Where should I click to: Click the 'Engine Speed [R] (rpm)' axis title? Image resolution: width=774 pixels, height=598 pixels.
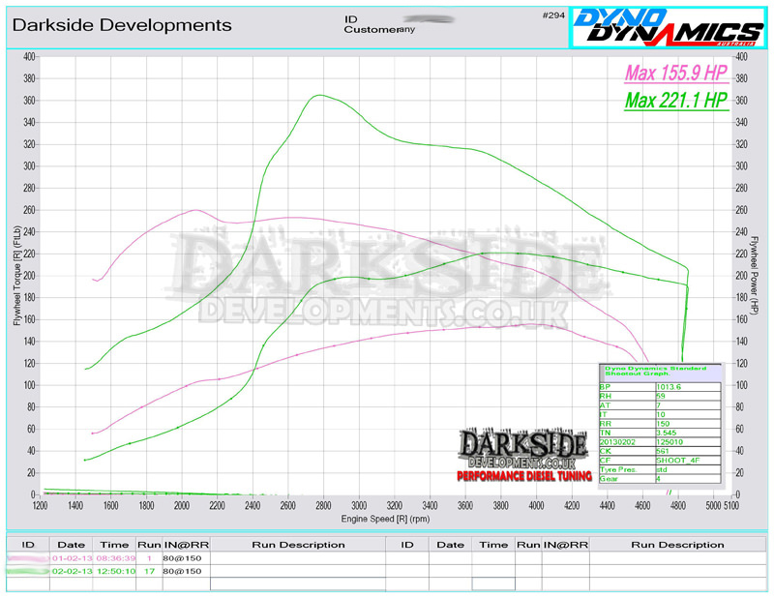[x=385, y=519]
